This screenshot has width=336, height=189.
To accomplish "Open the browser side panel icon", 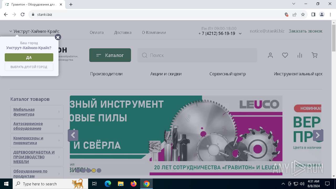I will [313, 14].
